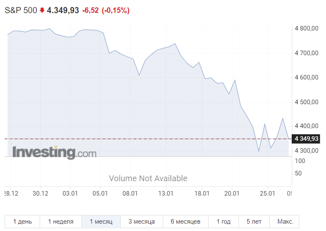Switch to the 3 месяца period
The width and height of the screenshot is (326, 231).
coord(142,222)
